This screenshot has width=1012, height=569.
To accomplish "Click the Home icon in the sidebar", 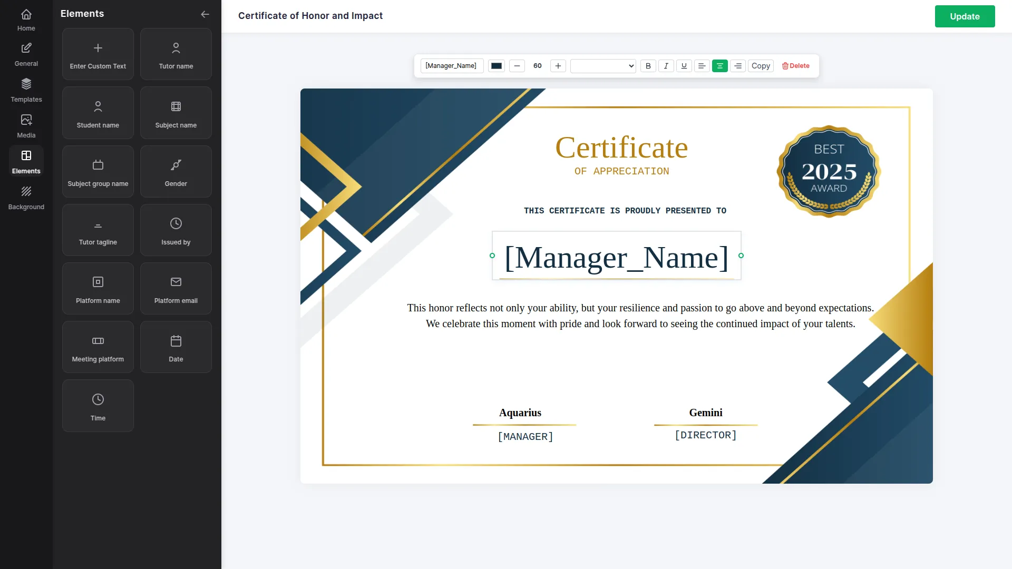I will [x=26, y=20].
